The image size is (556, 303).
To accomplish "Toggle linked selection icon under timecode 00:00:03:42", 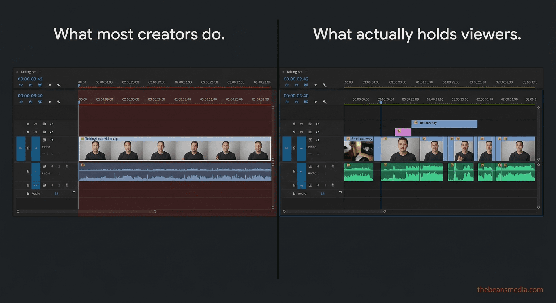I will point(30,85).
